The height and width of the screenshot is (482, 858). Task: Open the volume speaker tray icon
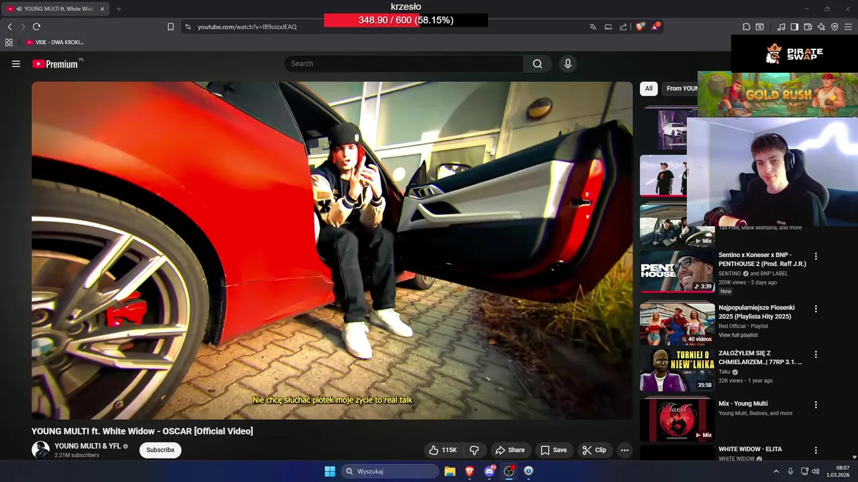(816, 471)
